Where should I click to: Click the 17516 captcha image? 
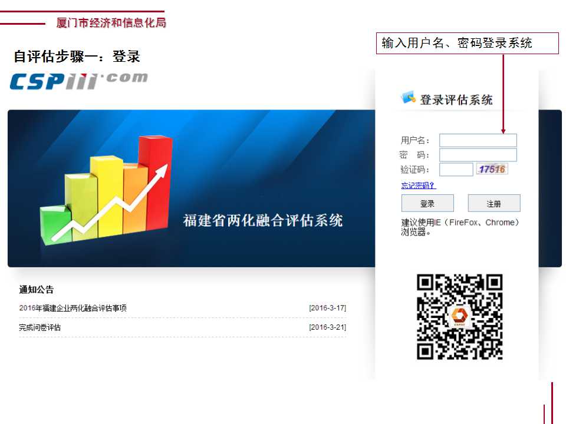point(492,169)
